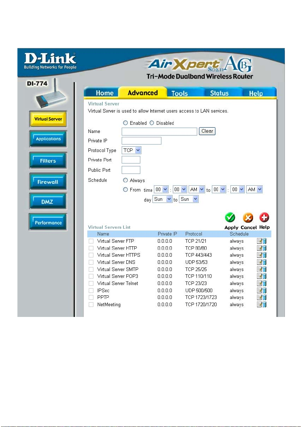Screen dimensions: 301x427
Task: Delete the IPSec entry with trash icon
Action: tap(264, 290)
